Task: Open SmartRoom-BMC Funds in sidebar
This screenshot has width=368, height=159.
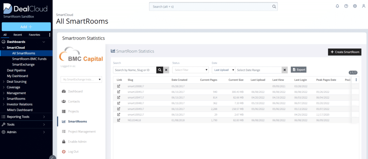Action: (29, 59)
